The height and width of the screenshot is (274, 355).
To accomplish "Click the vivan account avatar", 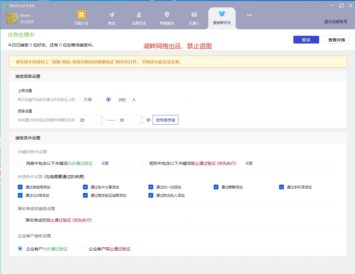I will [12, 18].
